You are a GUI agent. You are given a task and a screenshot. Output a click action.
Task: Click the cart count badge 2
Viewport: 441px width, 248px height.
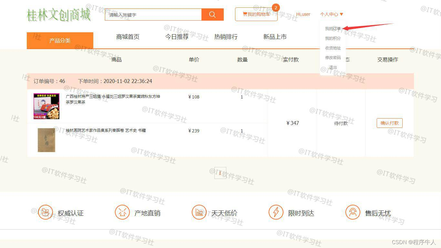coord(275,7)
